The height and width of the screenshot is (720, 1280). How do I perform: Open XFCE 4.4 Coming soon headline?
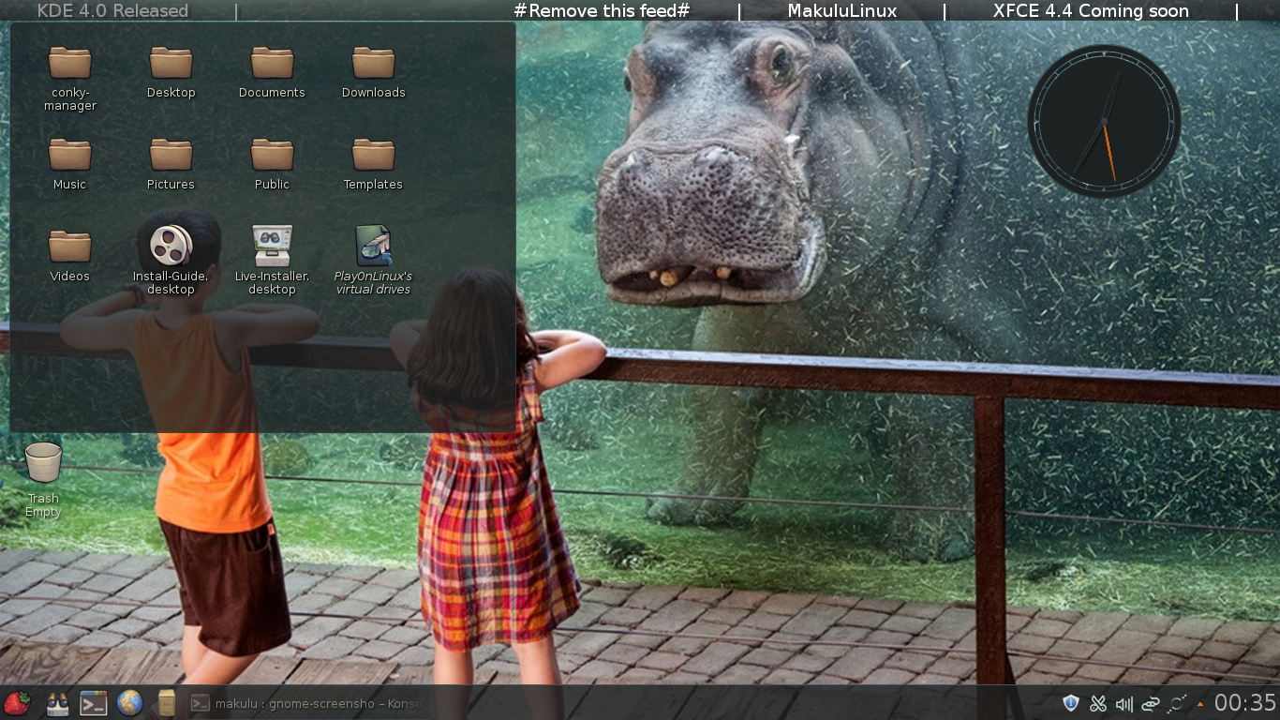[x=1091, y=11]
